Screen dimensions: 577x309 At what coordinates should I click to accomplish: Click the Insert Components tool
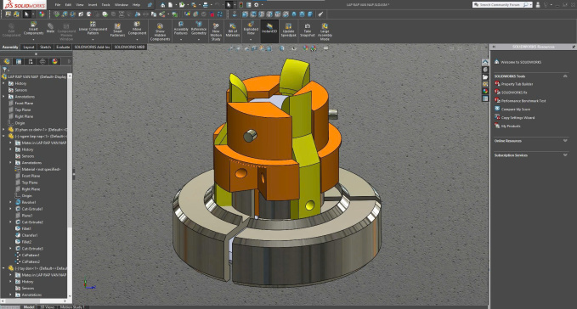(x=33, y=29)
